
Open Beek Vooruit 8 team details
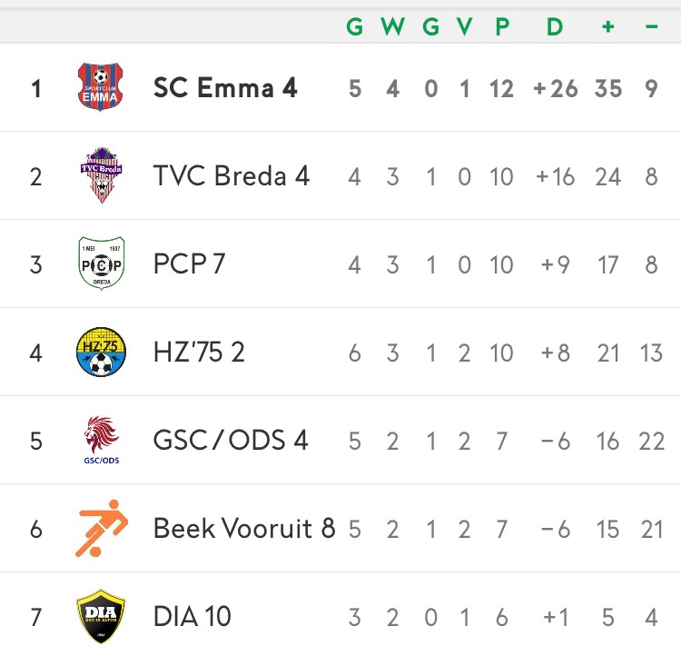pyautogui.click(x=244, y=528)
